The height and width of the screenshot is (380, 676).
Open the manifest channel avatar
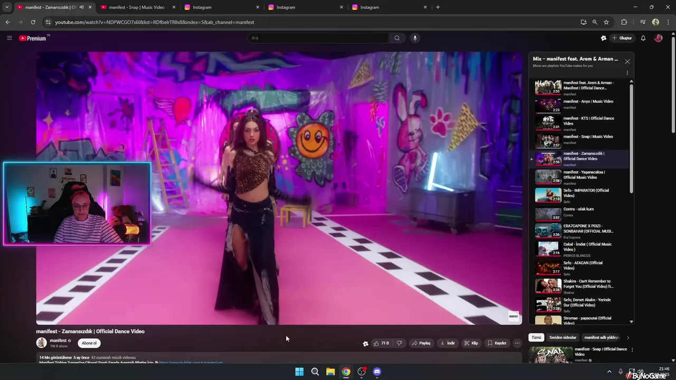41,343
